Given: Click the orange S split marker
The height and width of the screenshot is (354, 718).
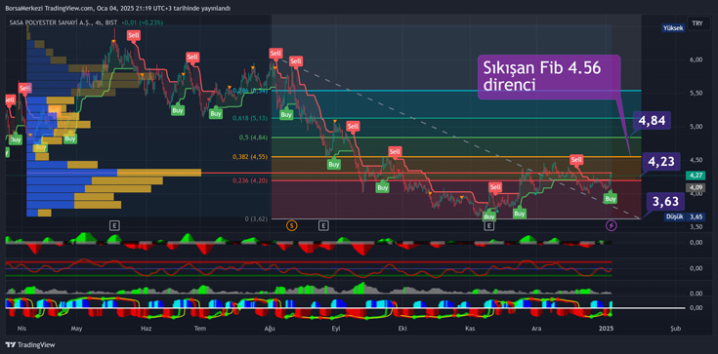Looking at the screenshot, I should point(292,225).
